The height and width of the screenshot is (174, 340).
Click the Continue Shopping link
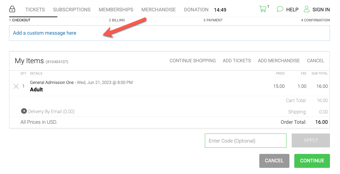click(x=193, y=61)
